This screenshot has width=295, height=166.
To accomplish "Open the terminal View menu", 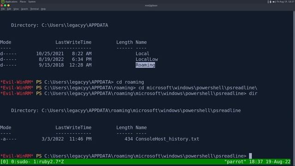I will 16,9.
